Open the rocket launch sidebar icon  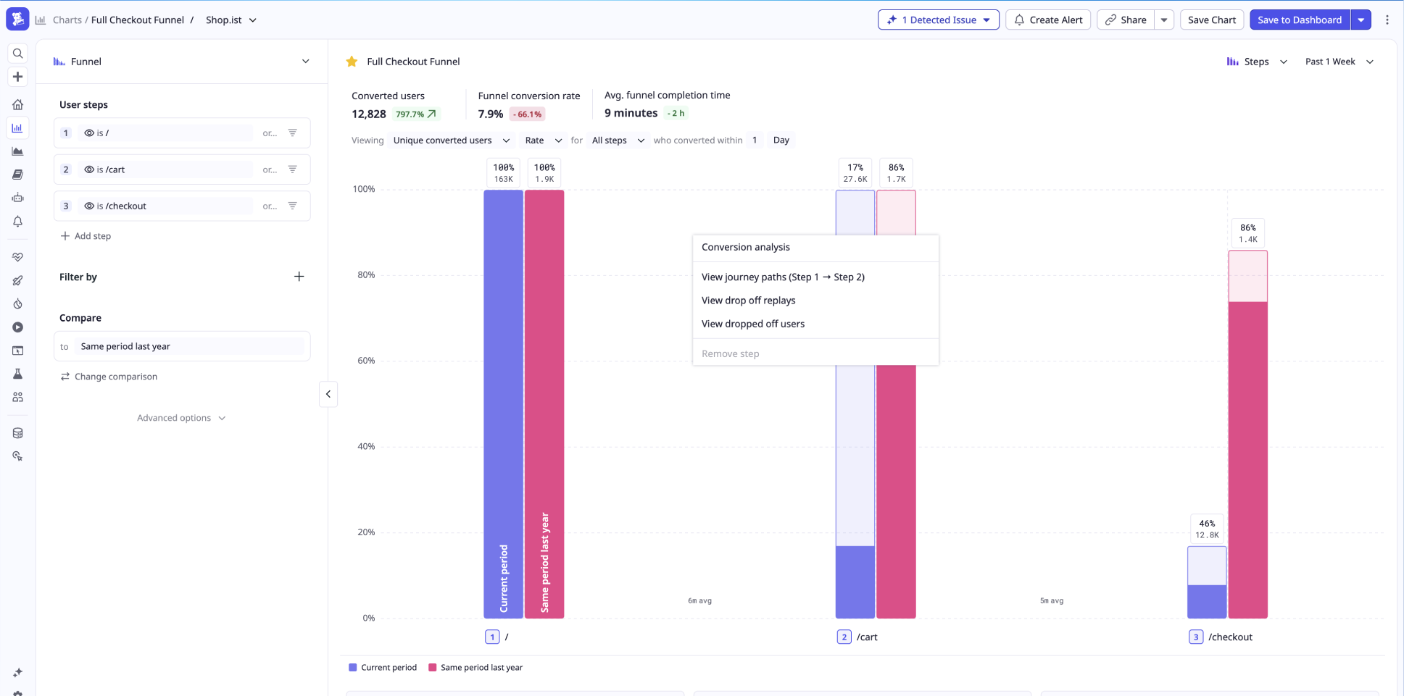(18, 280)
